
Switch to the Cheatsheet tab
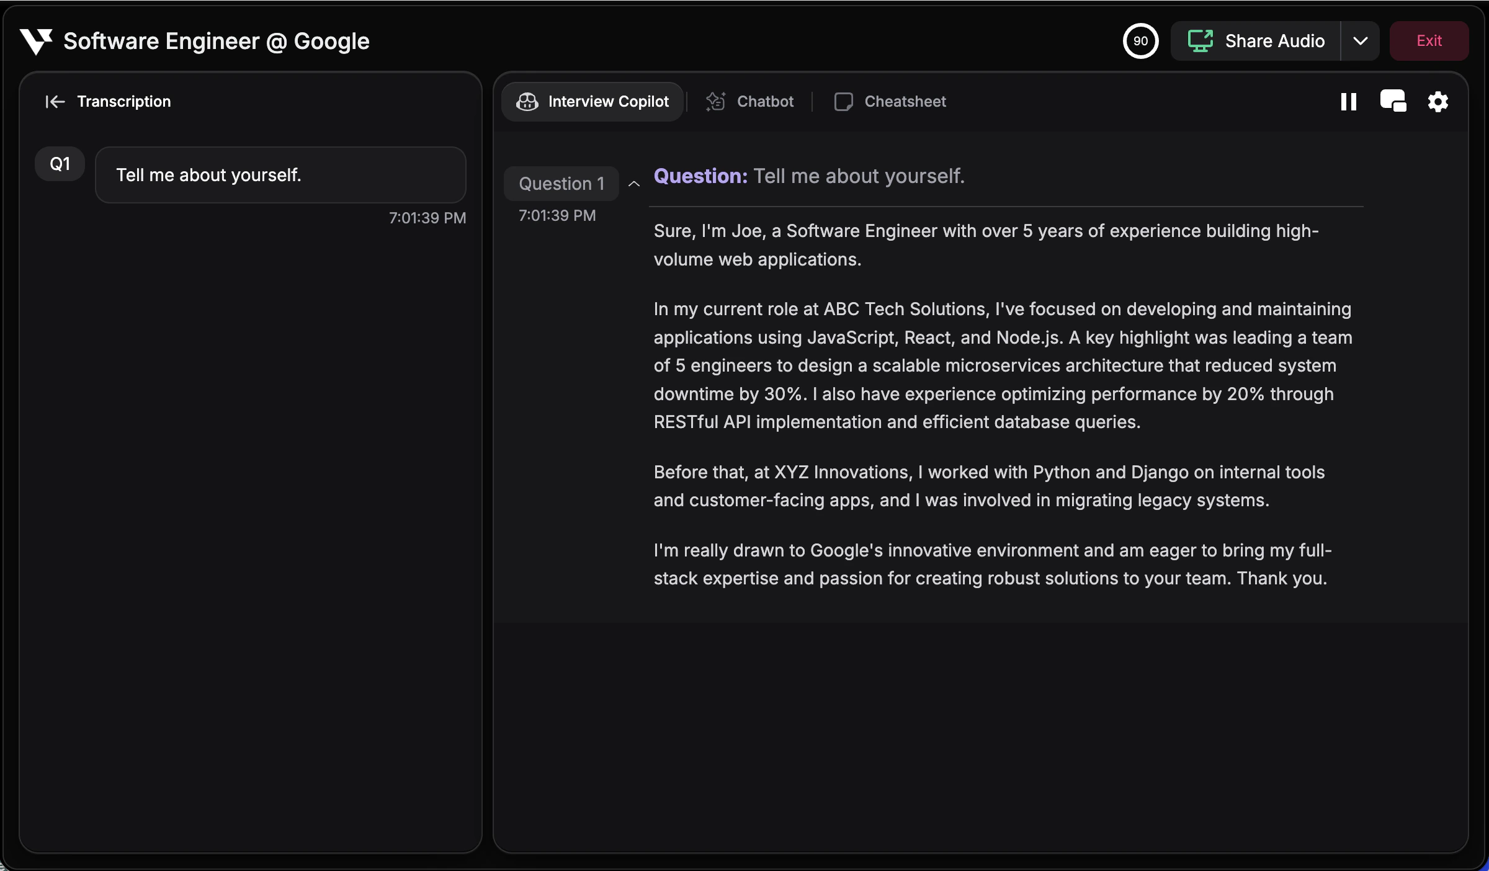point(905,102)
